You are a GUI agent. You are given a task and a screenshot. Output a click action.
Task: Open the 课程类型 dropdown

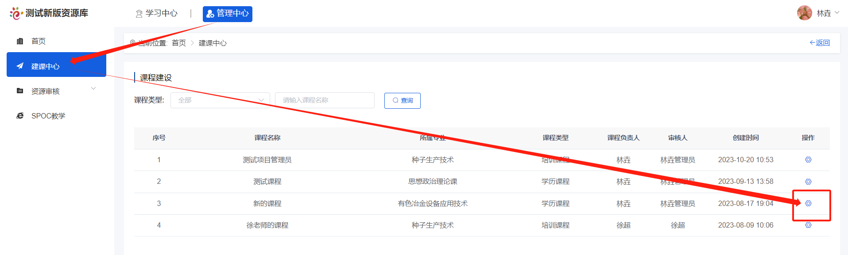coord(220,100)
